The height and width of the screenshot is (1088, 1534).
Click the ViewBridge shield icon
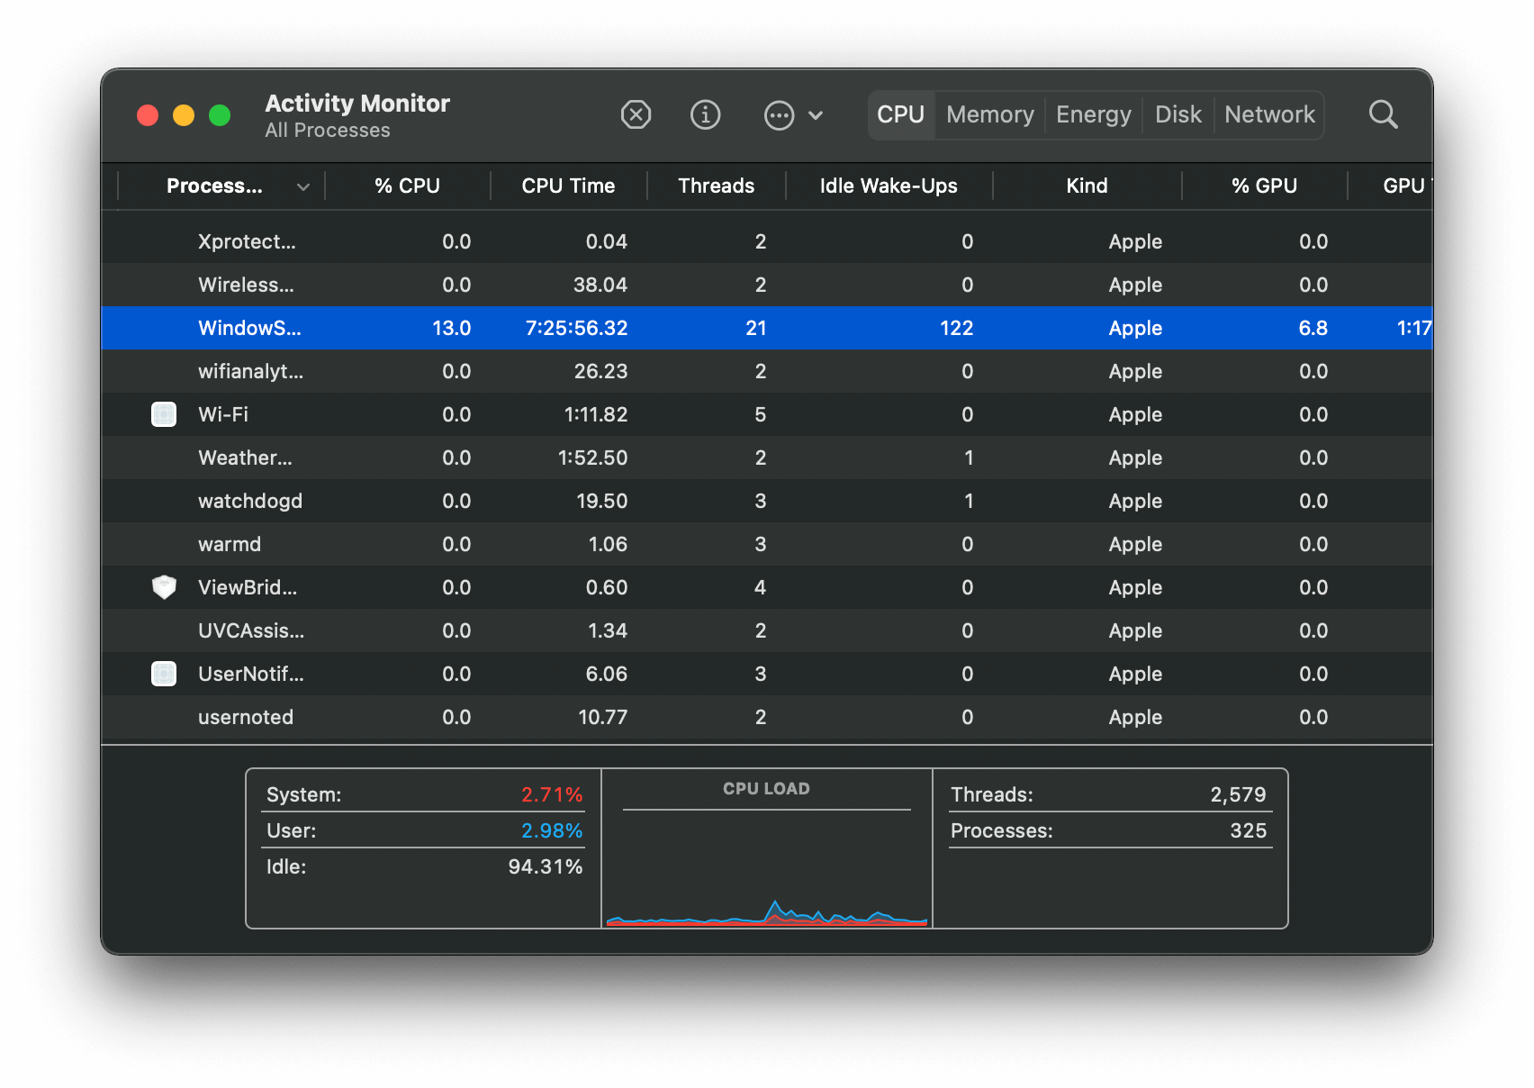(x=164, y=587)
